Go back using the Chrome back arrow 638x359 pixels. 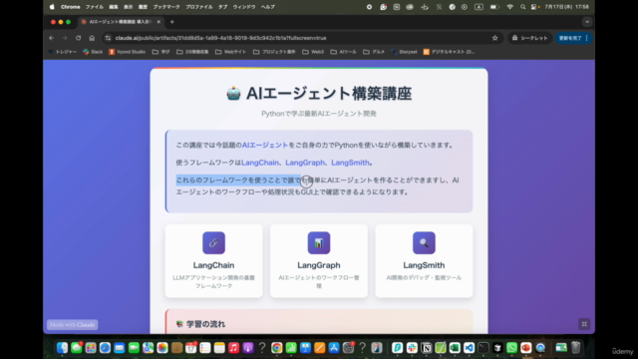pos(51,38)
